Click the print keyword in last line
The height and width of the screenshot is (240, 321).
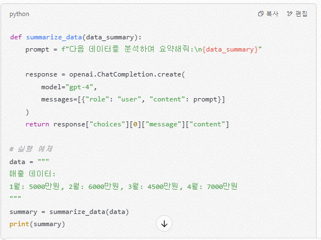pyautogui.click(x=19, y=224)
